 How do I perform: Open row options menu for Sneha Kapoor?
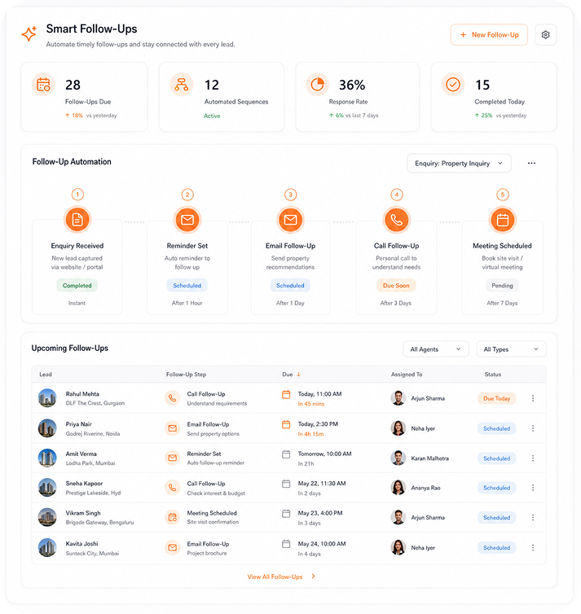533,488
